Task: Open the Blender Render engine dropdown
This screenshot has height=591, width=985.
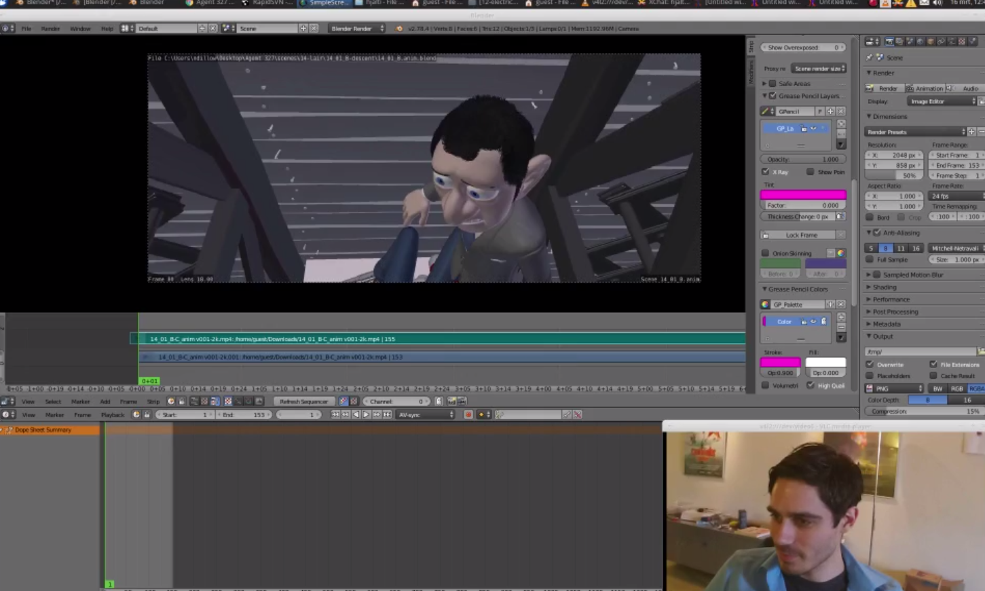Action: [357, 29]
